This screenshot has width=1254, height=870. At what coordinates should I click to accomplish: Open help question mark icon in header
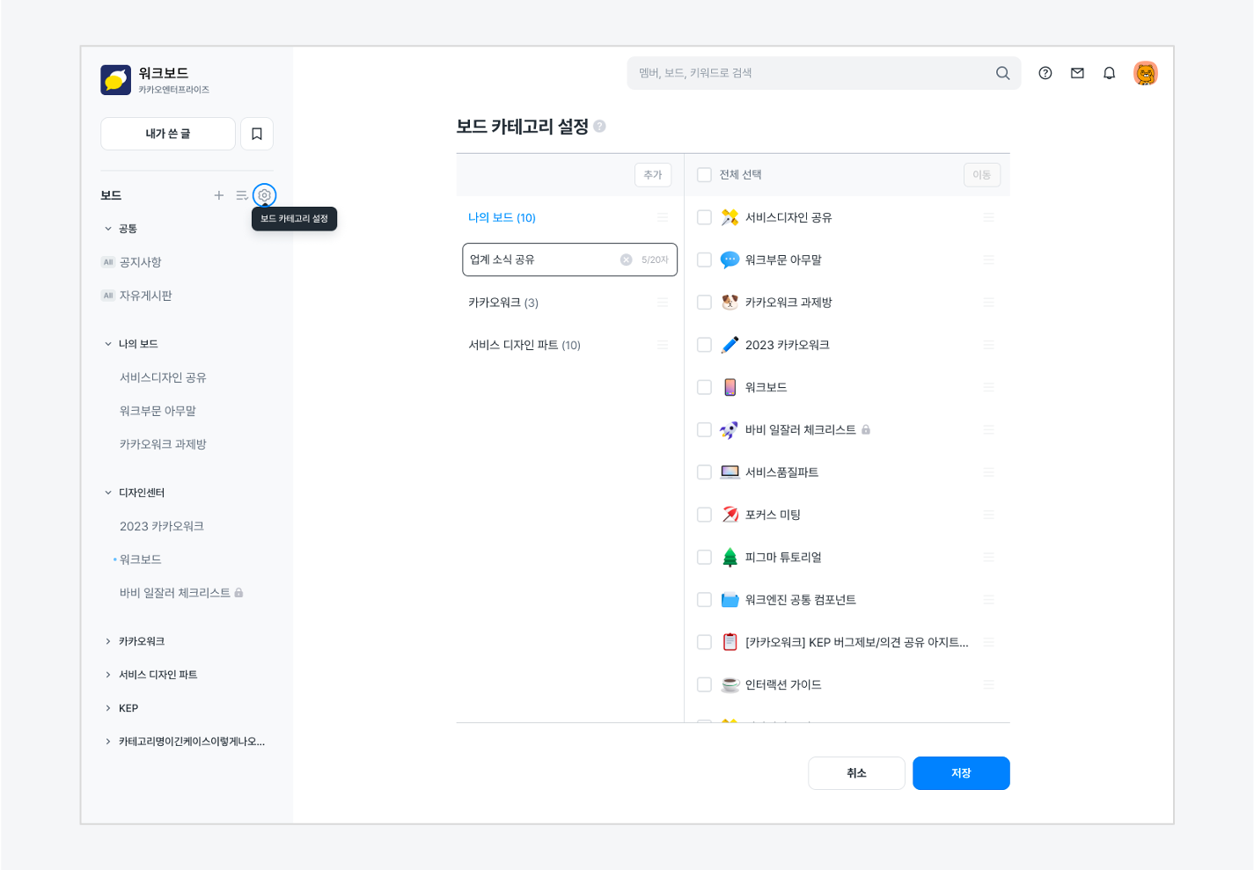tap(1045, 73)
